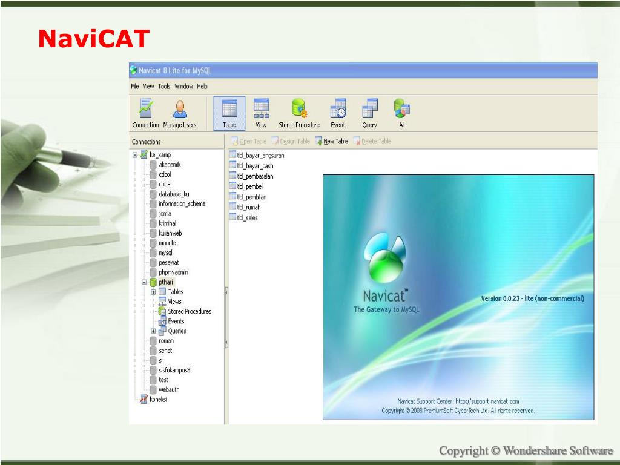This screenshot has width=620, height=465.
Task: Click the koneksi connection icon
Action: click(144, 400)
